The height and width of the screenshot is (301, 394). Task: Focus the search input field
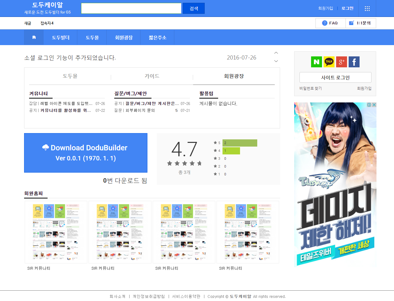[x=131, y=8]
